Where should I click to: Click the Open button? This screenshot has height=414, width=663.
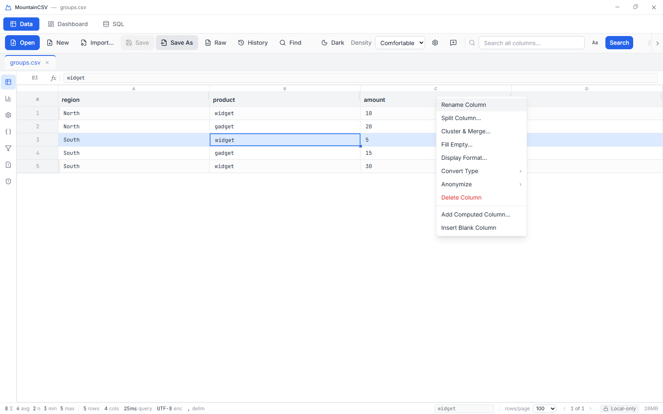pos(22,43)
